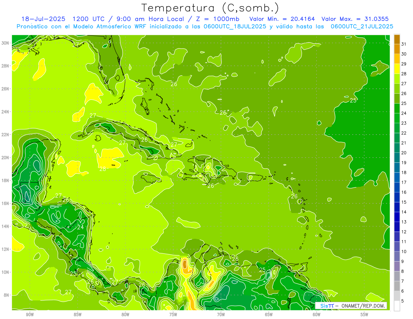The width and height of the screenshot is (413, 319).
Task: Click the '24N' latitude axis label
Action: coord(6,112)
